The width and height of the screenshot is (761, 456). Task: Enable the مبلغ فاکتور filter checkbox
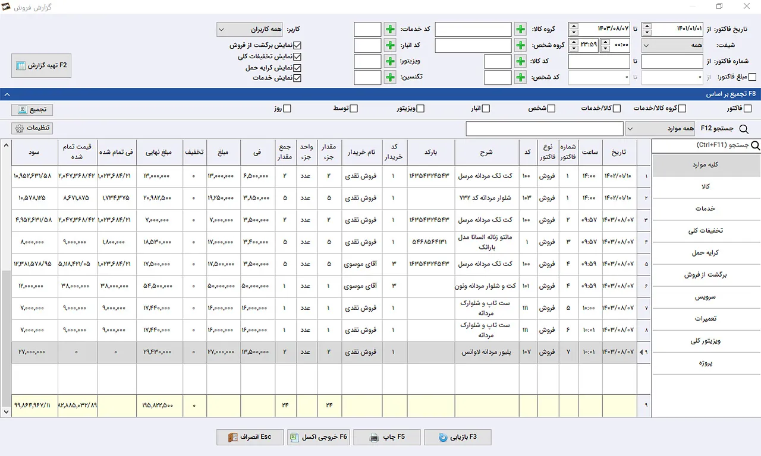pos(753,77)
